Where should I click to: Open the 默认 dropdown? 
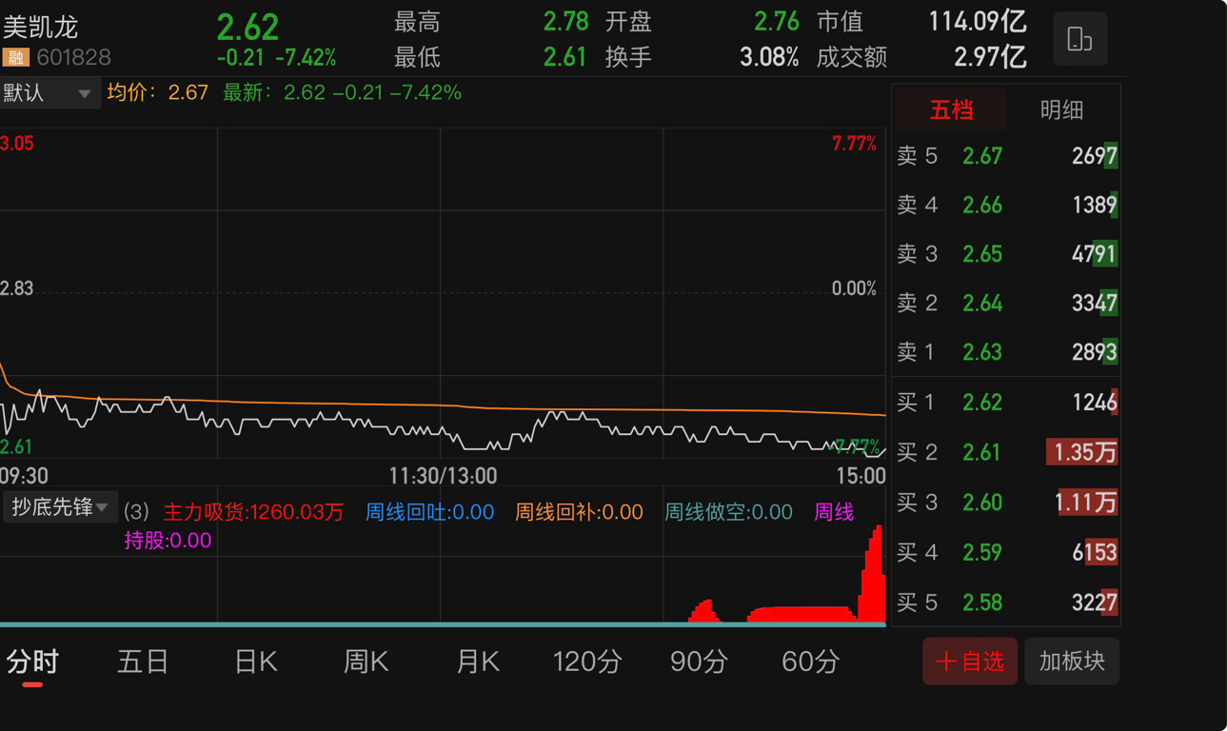(49, 93)
